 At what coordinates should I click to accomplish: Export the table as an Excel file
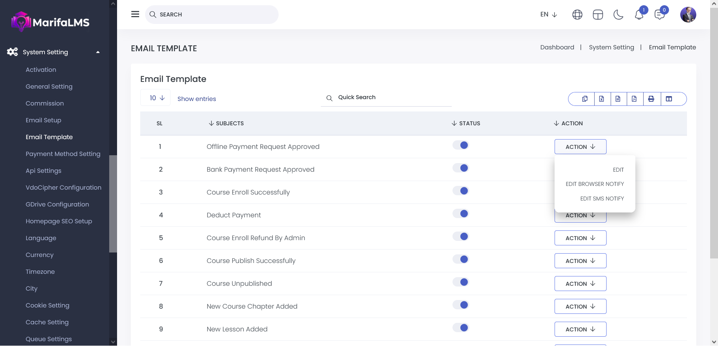(x=601, y=99)
